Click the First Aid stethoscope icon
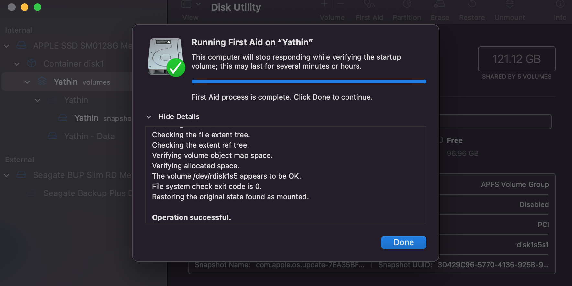 pyautogui.click(x=369, y=5)
